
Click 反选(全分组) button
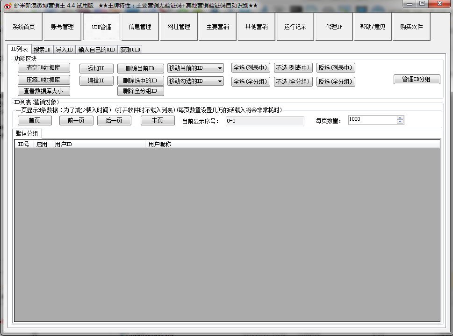pyautogui.click(x=336, y=82)
